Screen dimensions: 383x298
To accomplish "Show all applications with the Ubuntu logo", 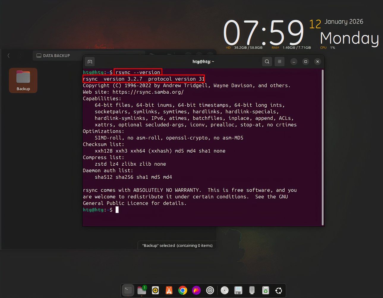I will (x=278, y=290).
